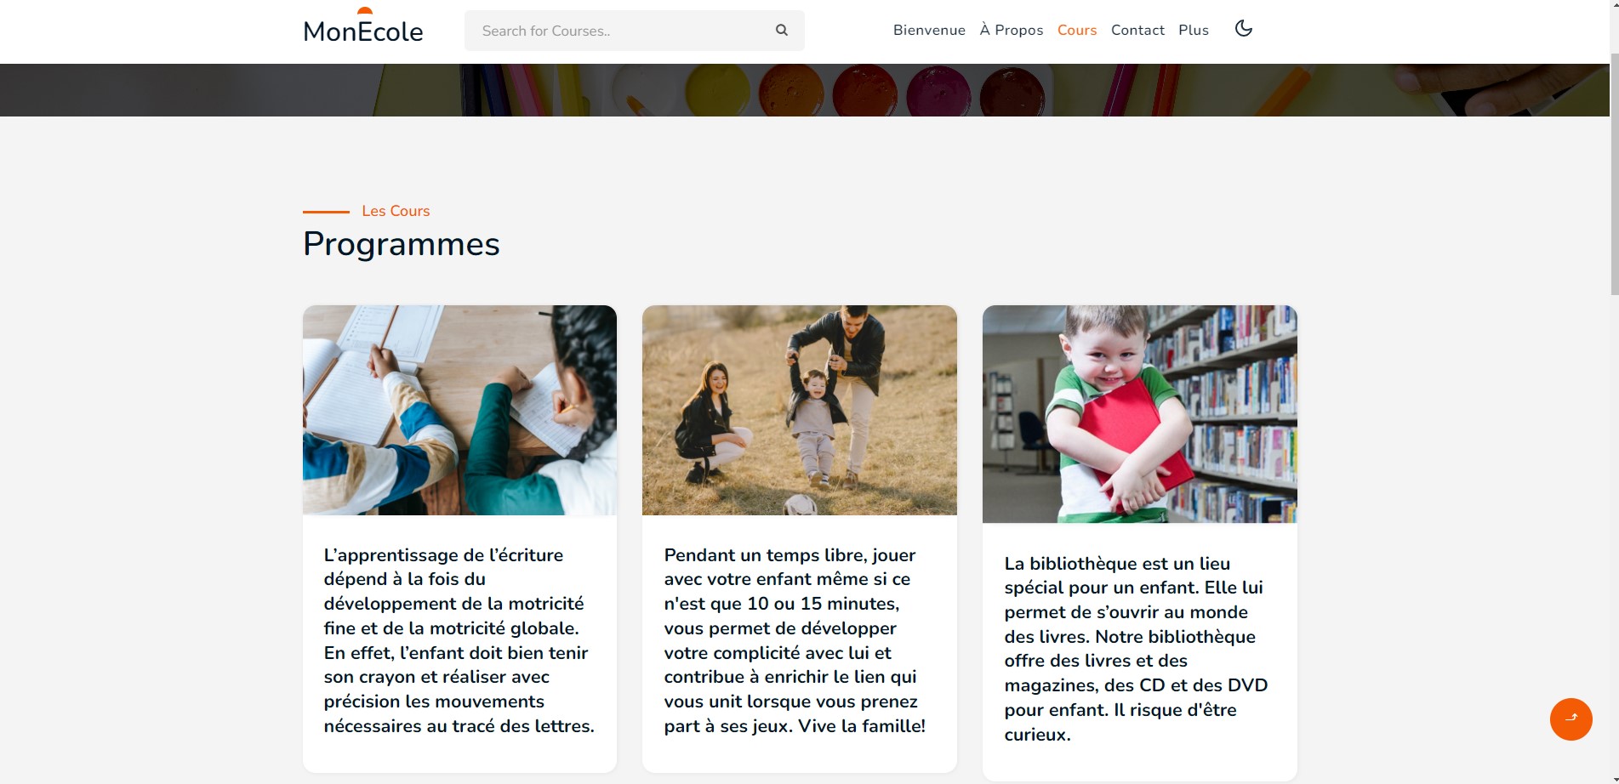Image resolution: width=1619 pixels, height=784 pixels.
Task: Open the Bienvenue menu item
Action: tap(929, 30)
